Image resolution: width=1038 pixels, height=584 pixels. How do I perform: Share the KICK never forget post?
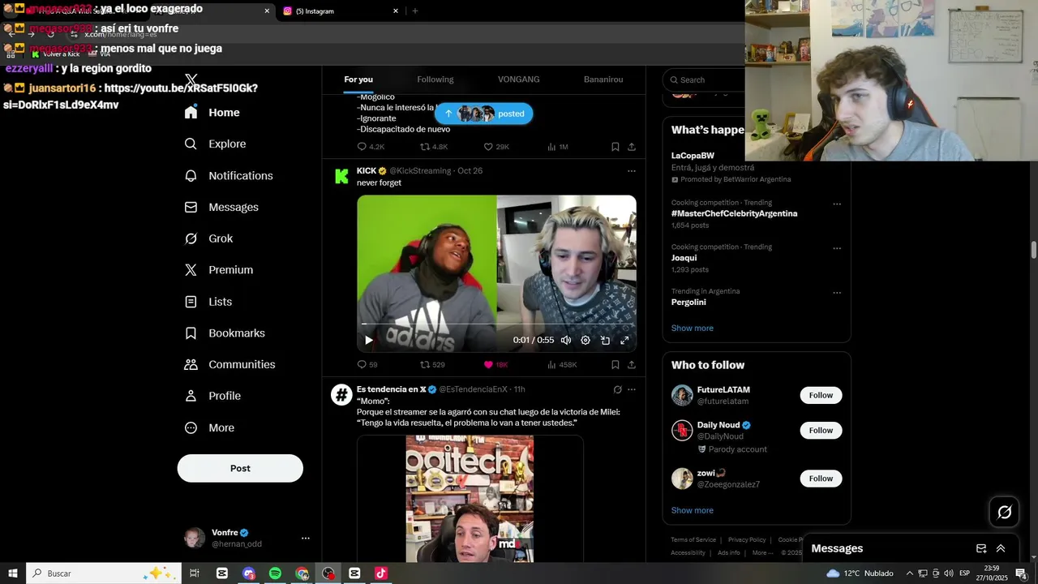point(632,365)
